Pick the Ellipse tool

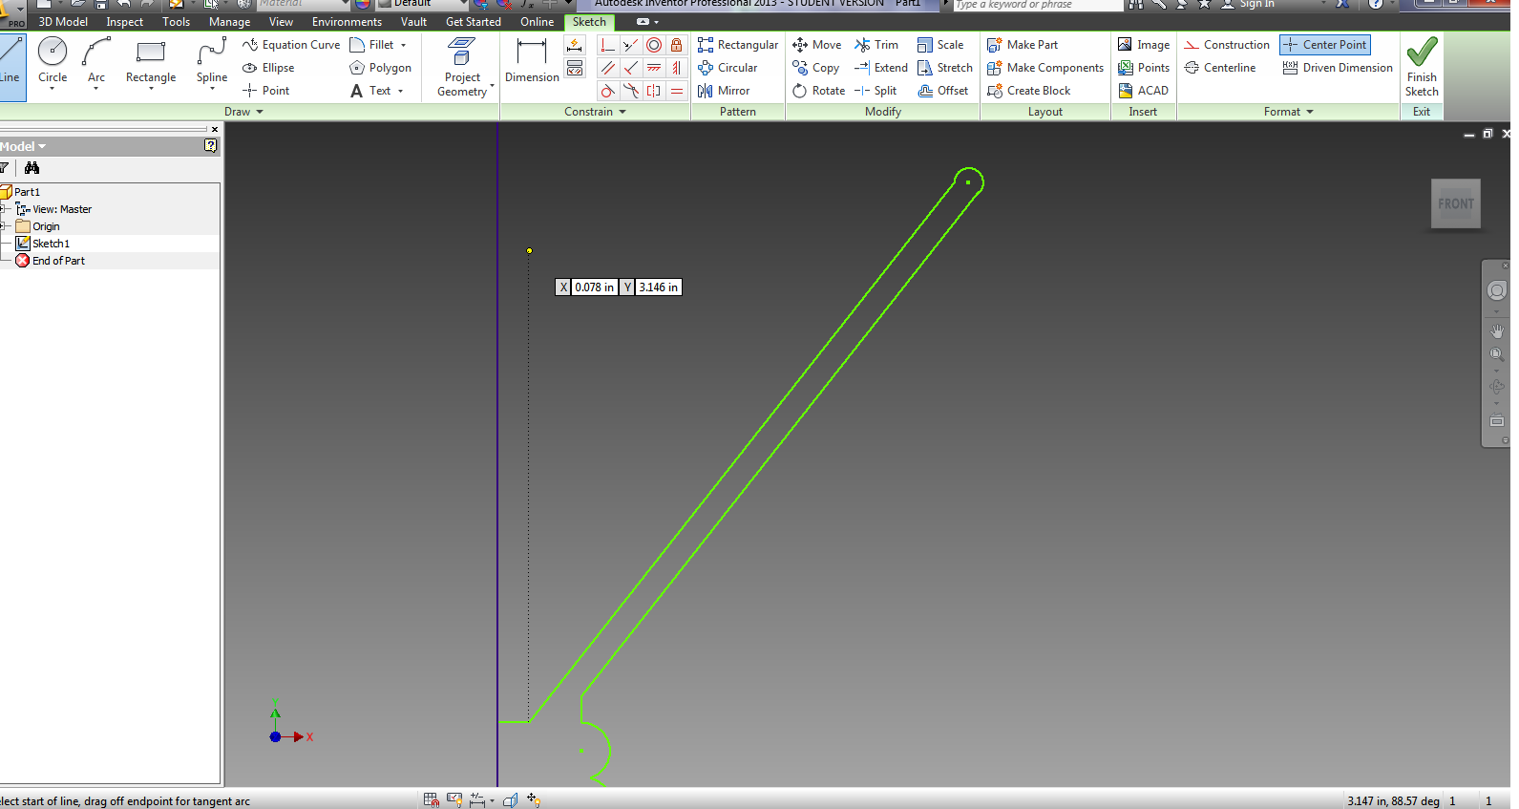click(x=268, y=68)
